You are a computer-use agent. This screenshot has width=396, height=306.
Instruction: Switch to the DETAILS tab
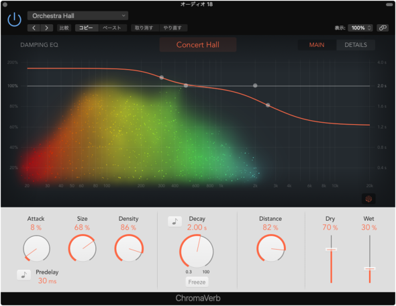[x=356, y=45]
